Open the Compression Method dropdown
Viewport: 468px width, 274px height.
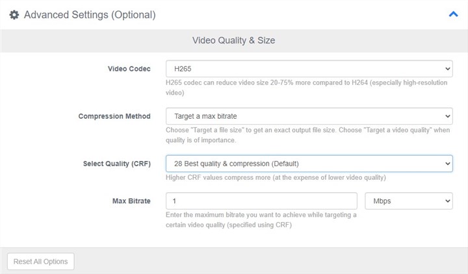[x=309, y=116]
